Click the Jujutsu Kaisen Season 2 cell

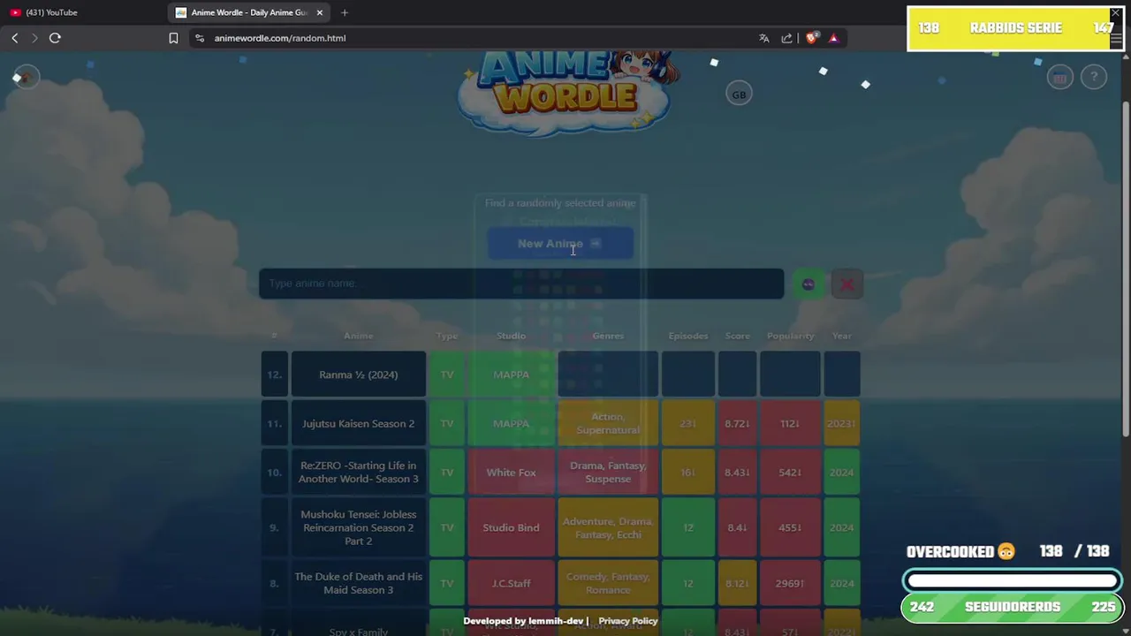(359, 424)
